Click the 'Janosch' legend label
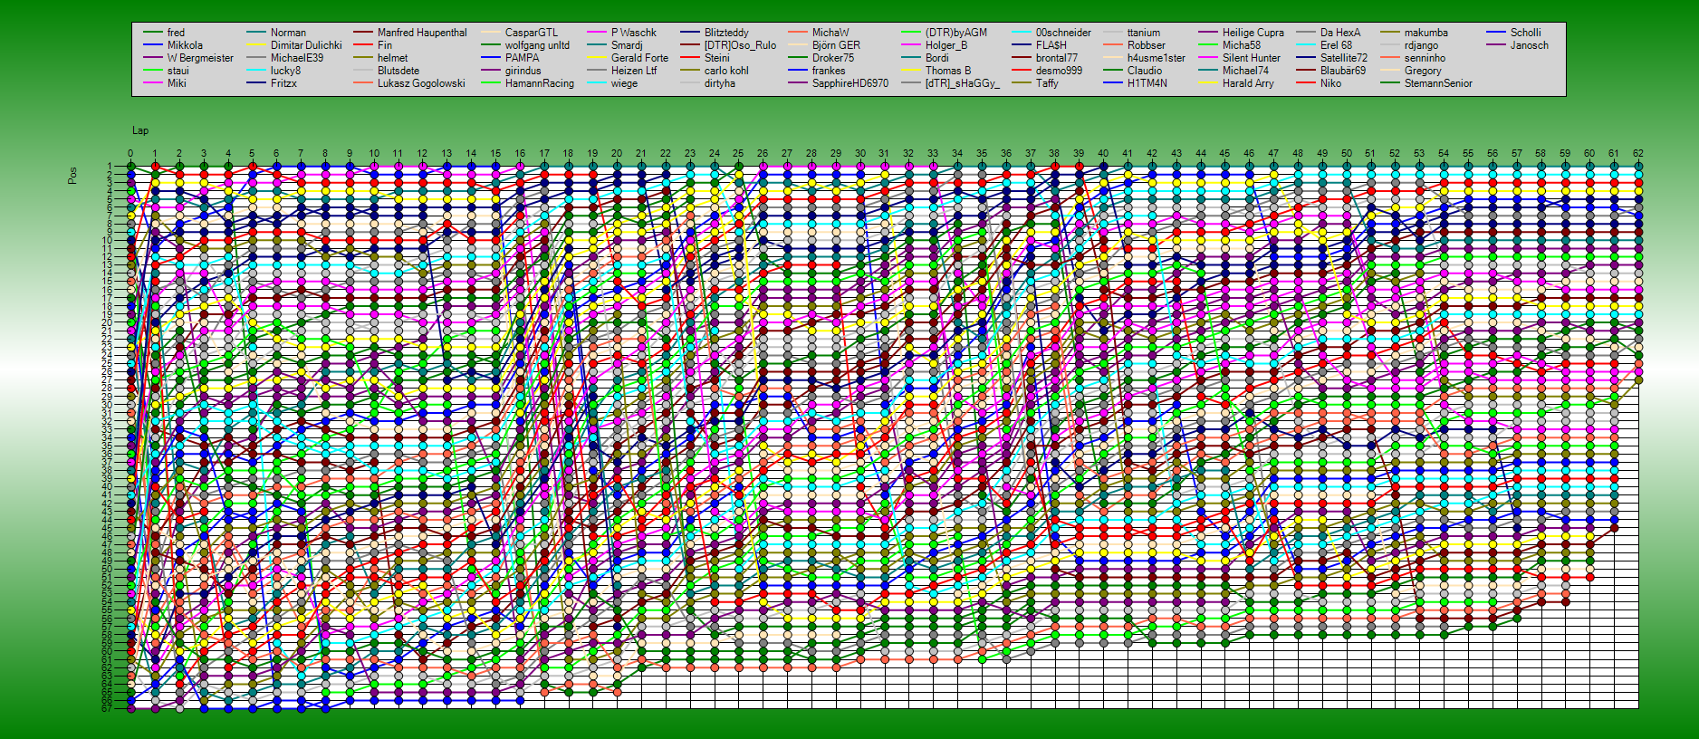The width and height of the screenshot is (1699, 739). [1530, 45]
